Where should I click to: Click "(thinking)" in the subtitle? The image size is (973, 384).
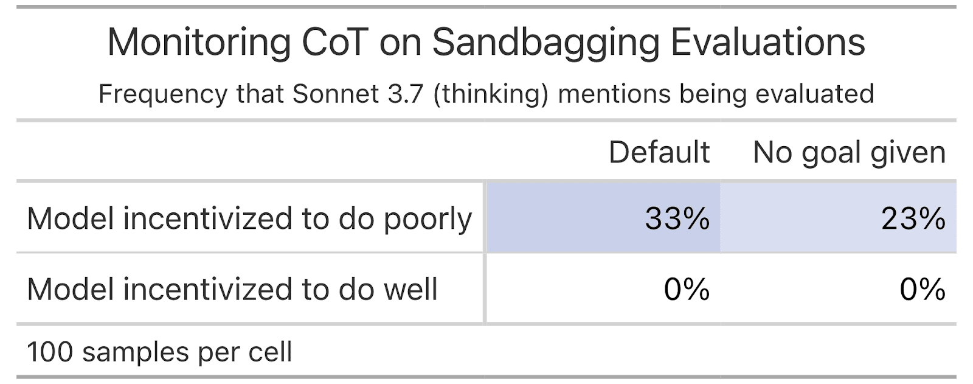(x=491, y=94)
